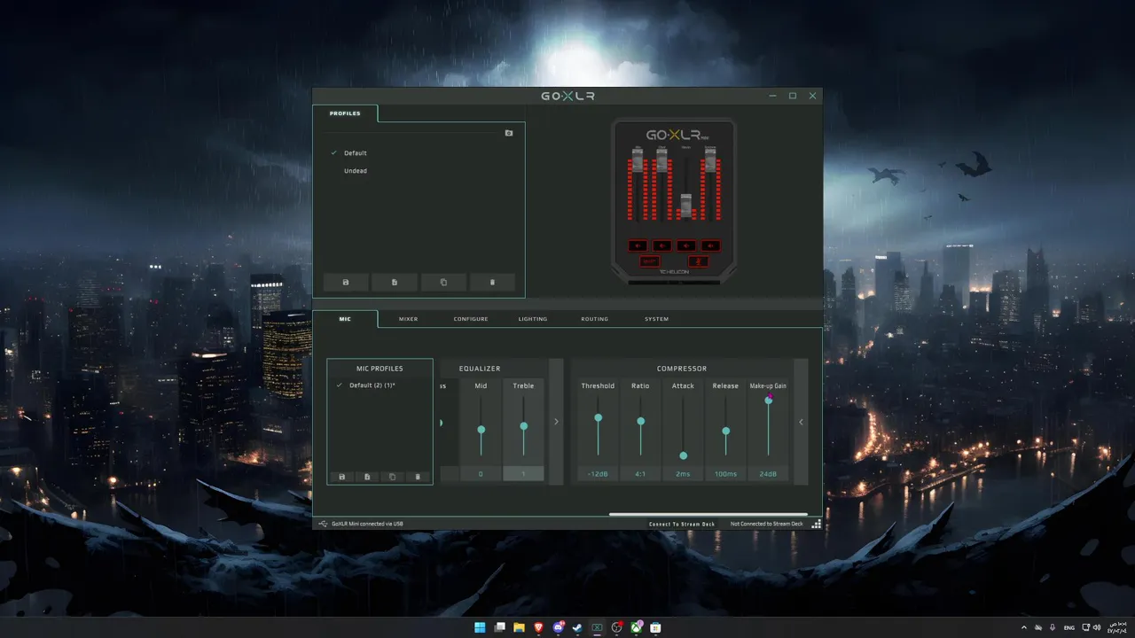Viewport: 1135px width, 638px height.
Task: Launch Brave browser from the taskbar
Action: [x=538, y=627]
